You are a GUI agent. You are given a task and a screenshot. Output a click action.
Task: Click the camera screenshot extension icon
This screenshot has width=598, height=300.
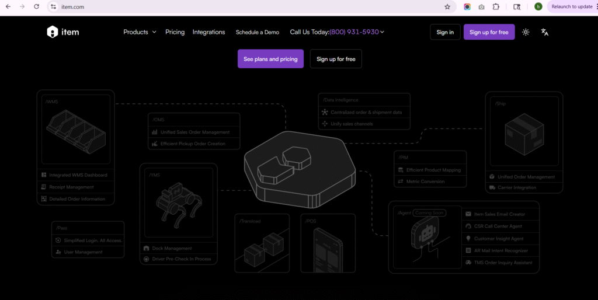(x=481, y=6)
